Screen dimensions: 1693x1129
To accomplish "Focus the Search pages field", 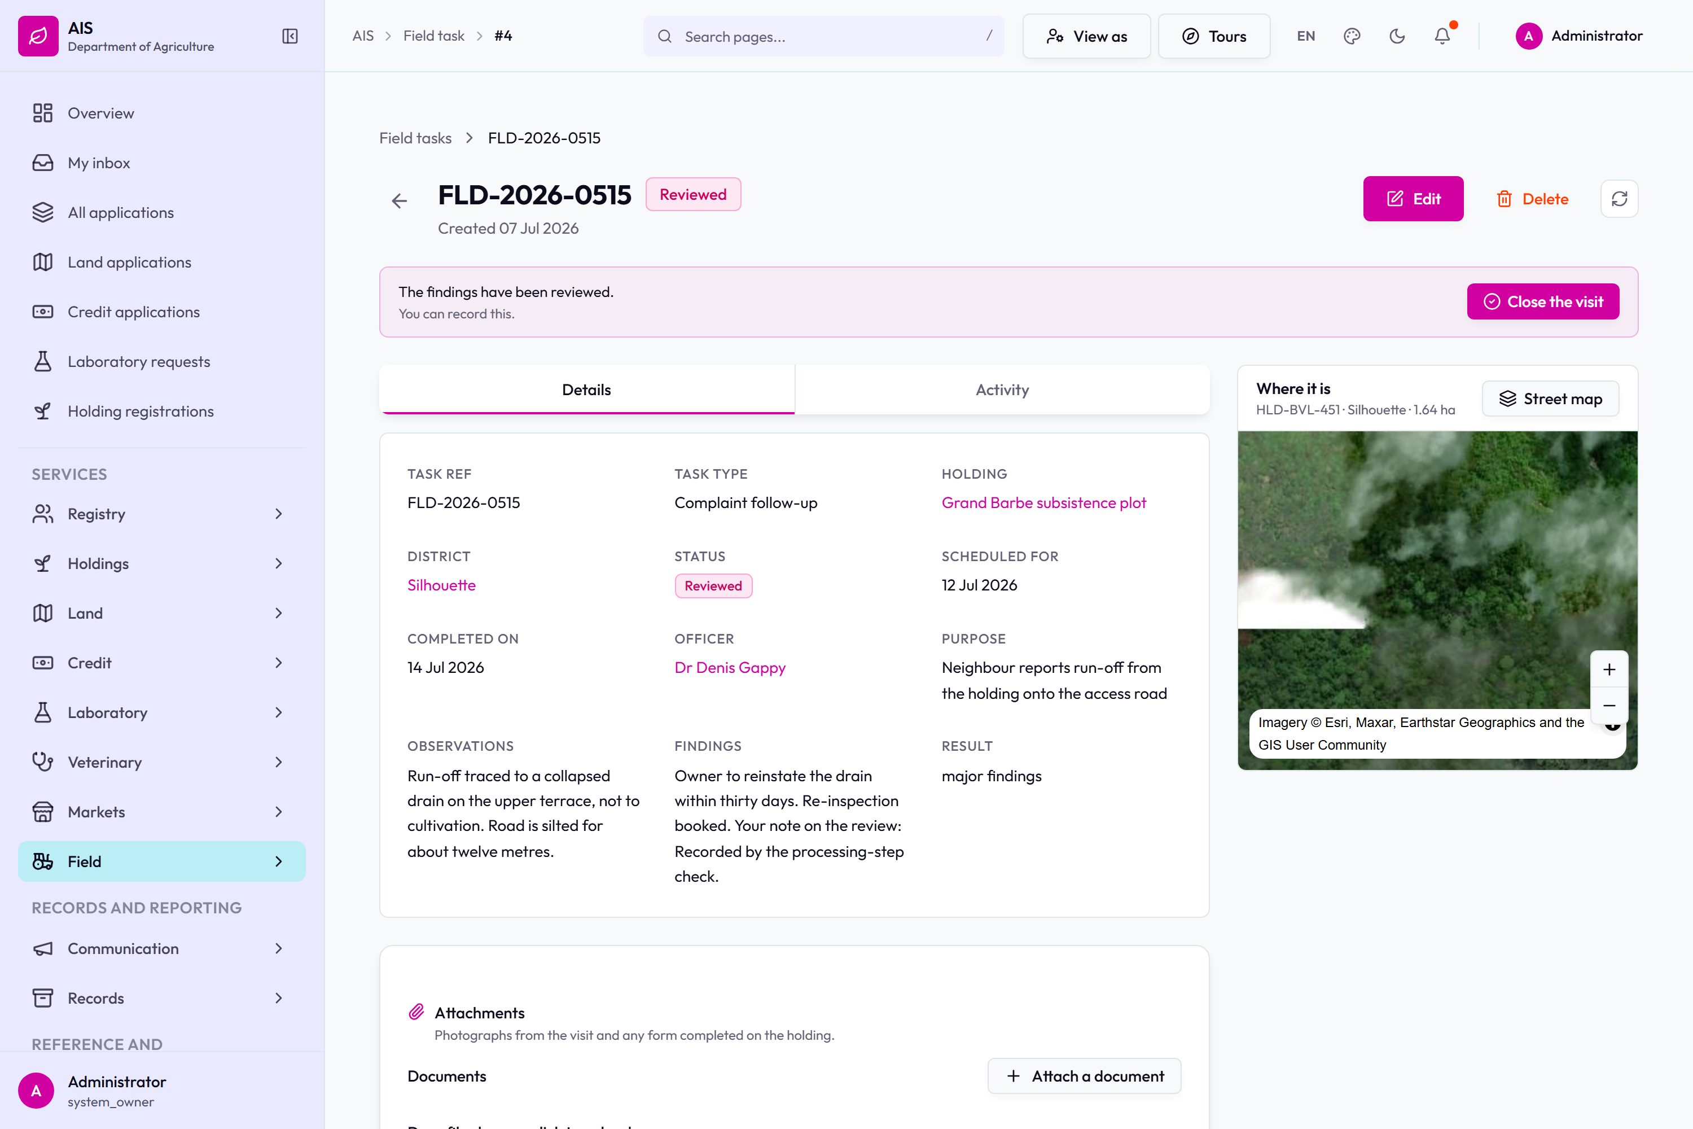I will point(823,36).
